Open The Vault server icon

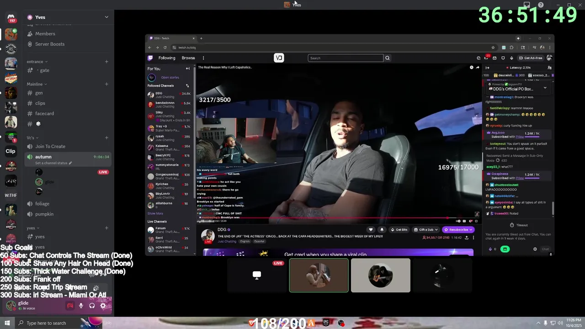click(x=11, y=78)
